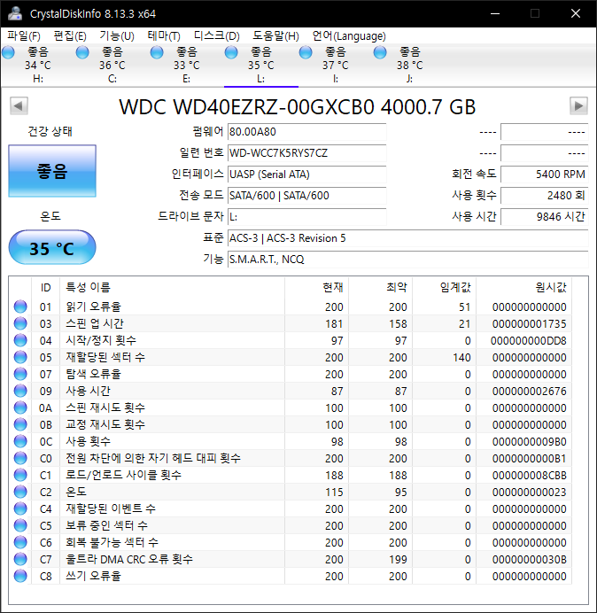The image size is (597, 613).
Task: Click the CrystalDiskInfo title bar app icon
Action: [x=15, y=13]
